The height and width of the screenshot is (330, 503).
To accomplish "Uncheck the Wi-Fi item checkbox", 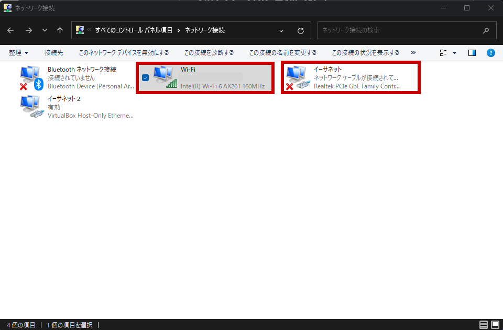I will (x=145, y=78).
